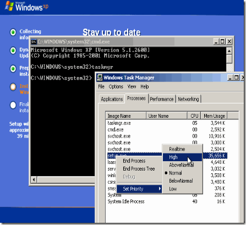This screenshot has width=246, height=225.
Task: Open the Options menu in Task Manager
Action: point(116,86)
